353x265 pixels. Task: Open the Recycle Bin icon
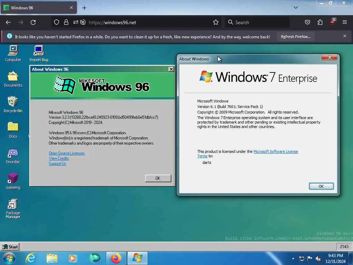coord(13,105)
